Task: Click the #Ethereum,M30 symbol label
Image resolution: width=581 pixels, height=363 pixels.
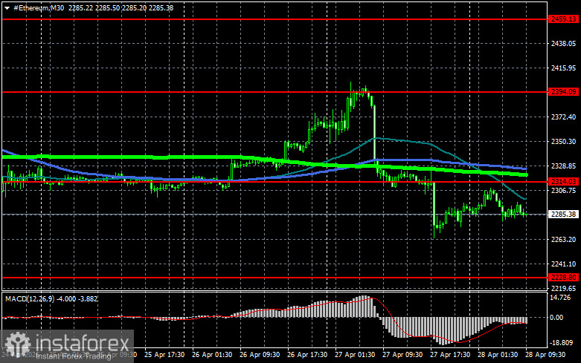Action: [x=39, y=7]
